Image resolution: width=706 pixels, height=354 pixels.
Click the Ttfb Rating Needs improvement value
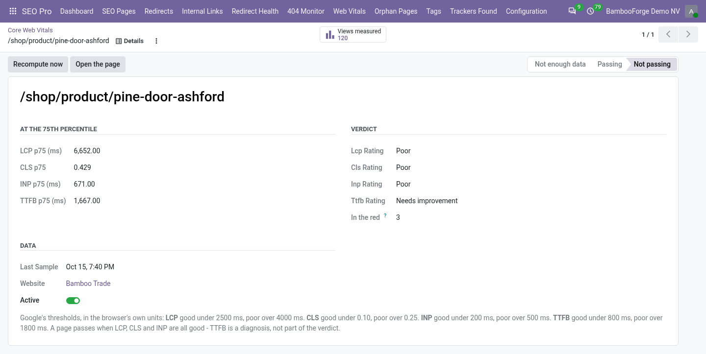tap(427, 201)
